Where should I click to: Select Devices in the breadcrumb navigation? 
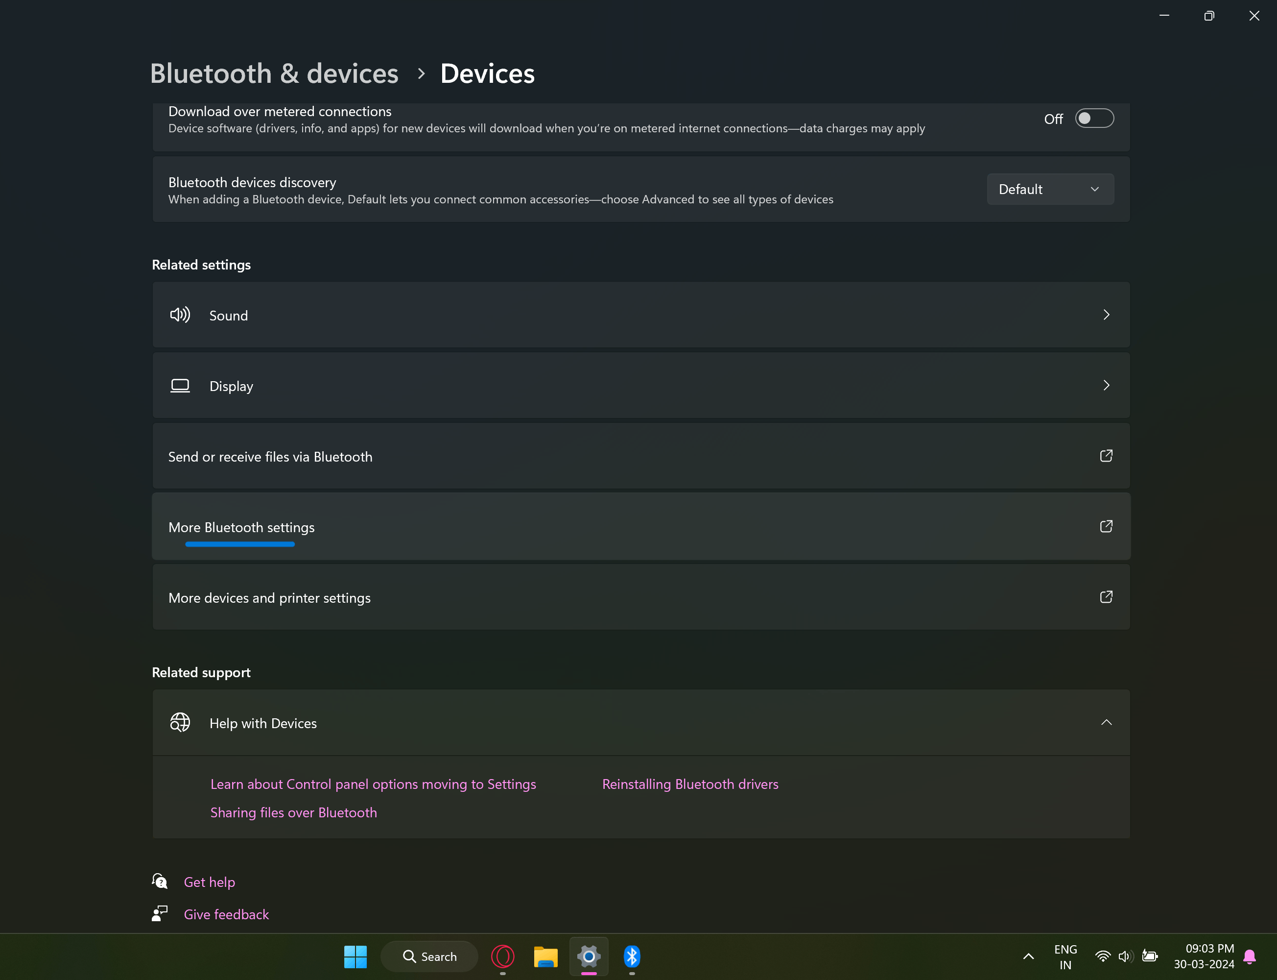[x=487, y=73]
